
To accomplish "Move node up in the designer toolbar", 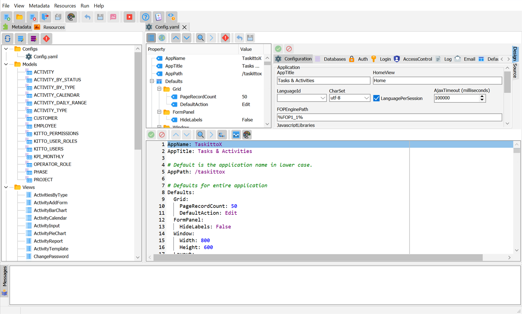I will (176, 38).
